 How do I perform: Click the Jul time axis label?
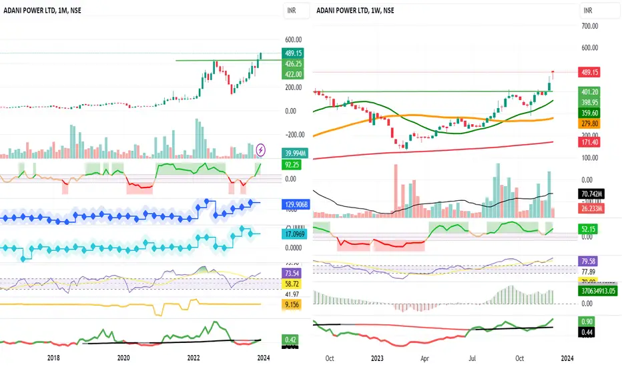472,358
